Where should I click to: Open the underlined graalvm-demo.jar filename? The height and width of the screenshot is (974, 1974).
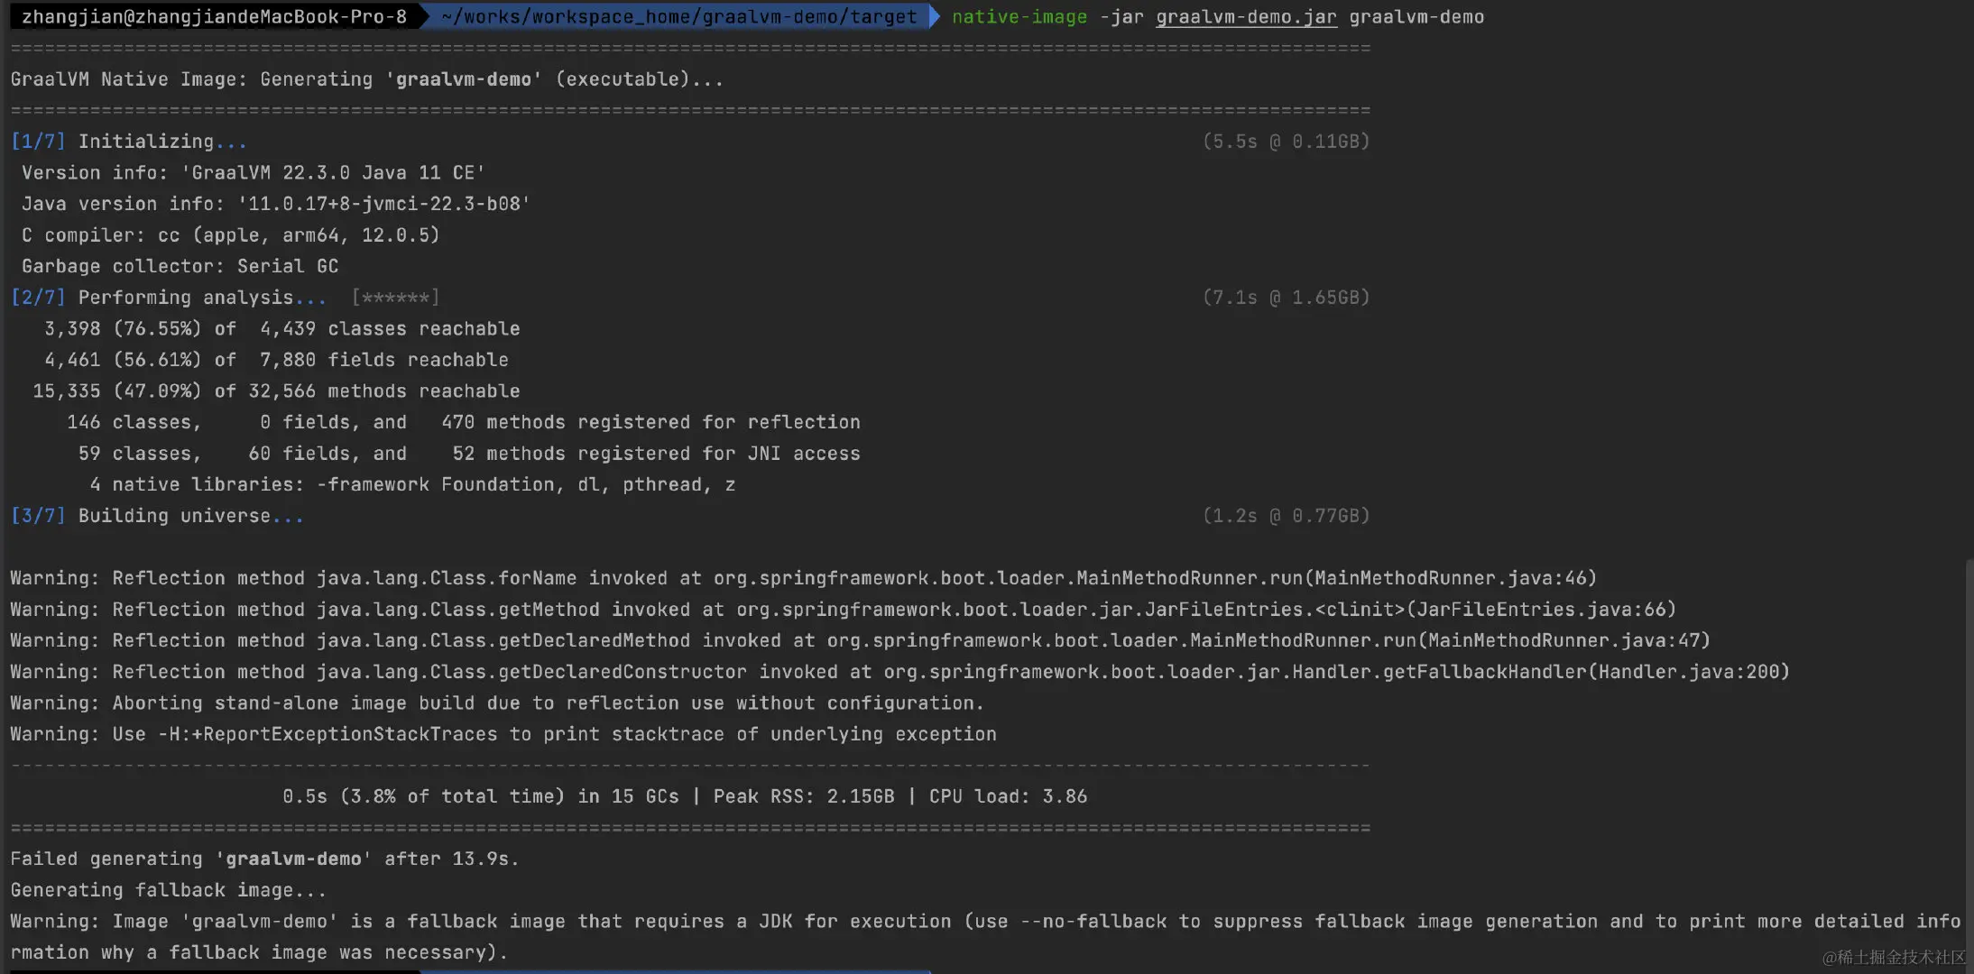(x=1245, y=16)
